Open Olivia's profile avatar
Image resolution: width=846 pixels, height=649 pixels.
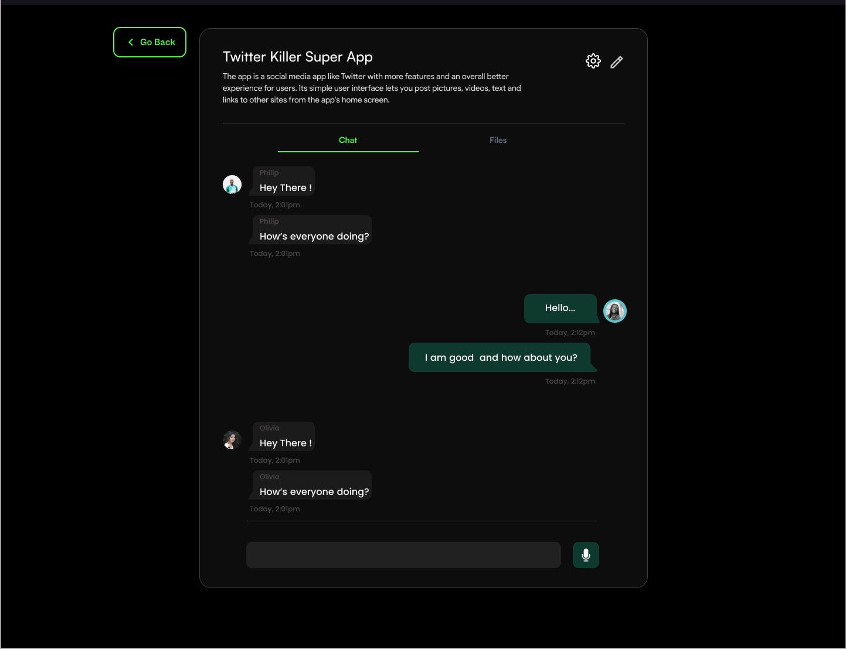pyautogui.click(x=232, y=440)
